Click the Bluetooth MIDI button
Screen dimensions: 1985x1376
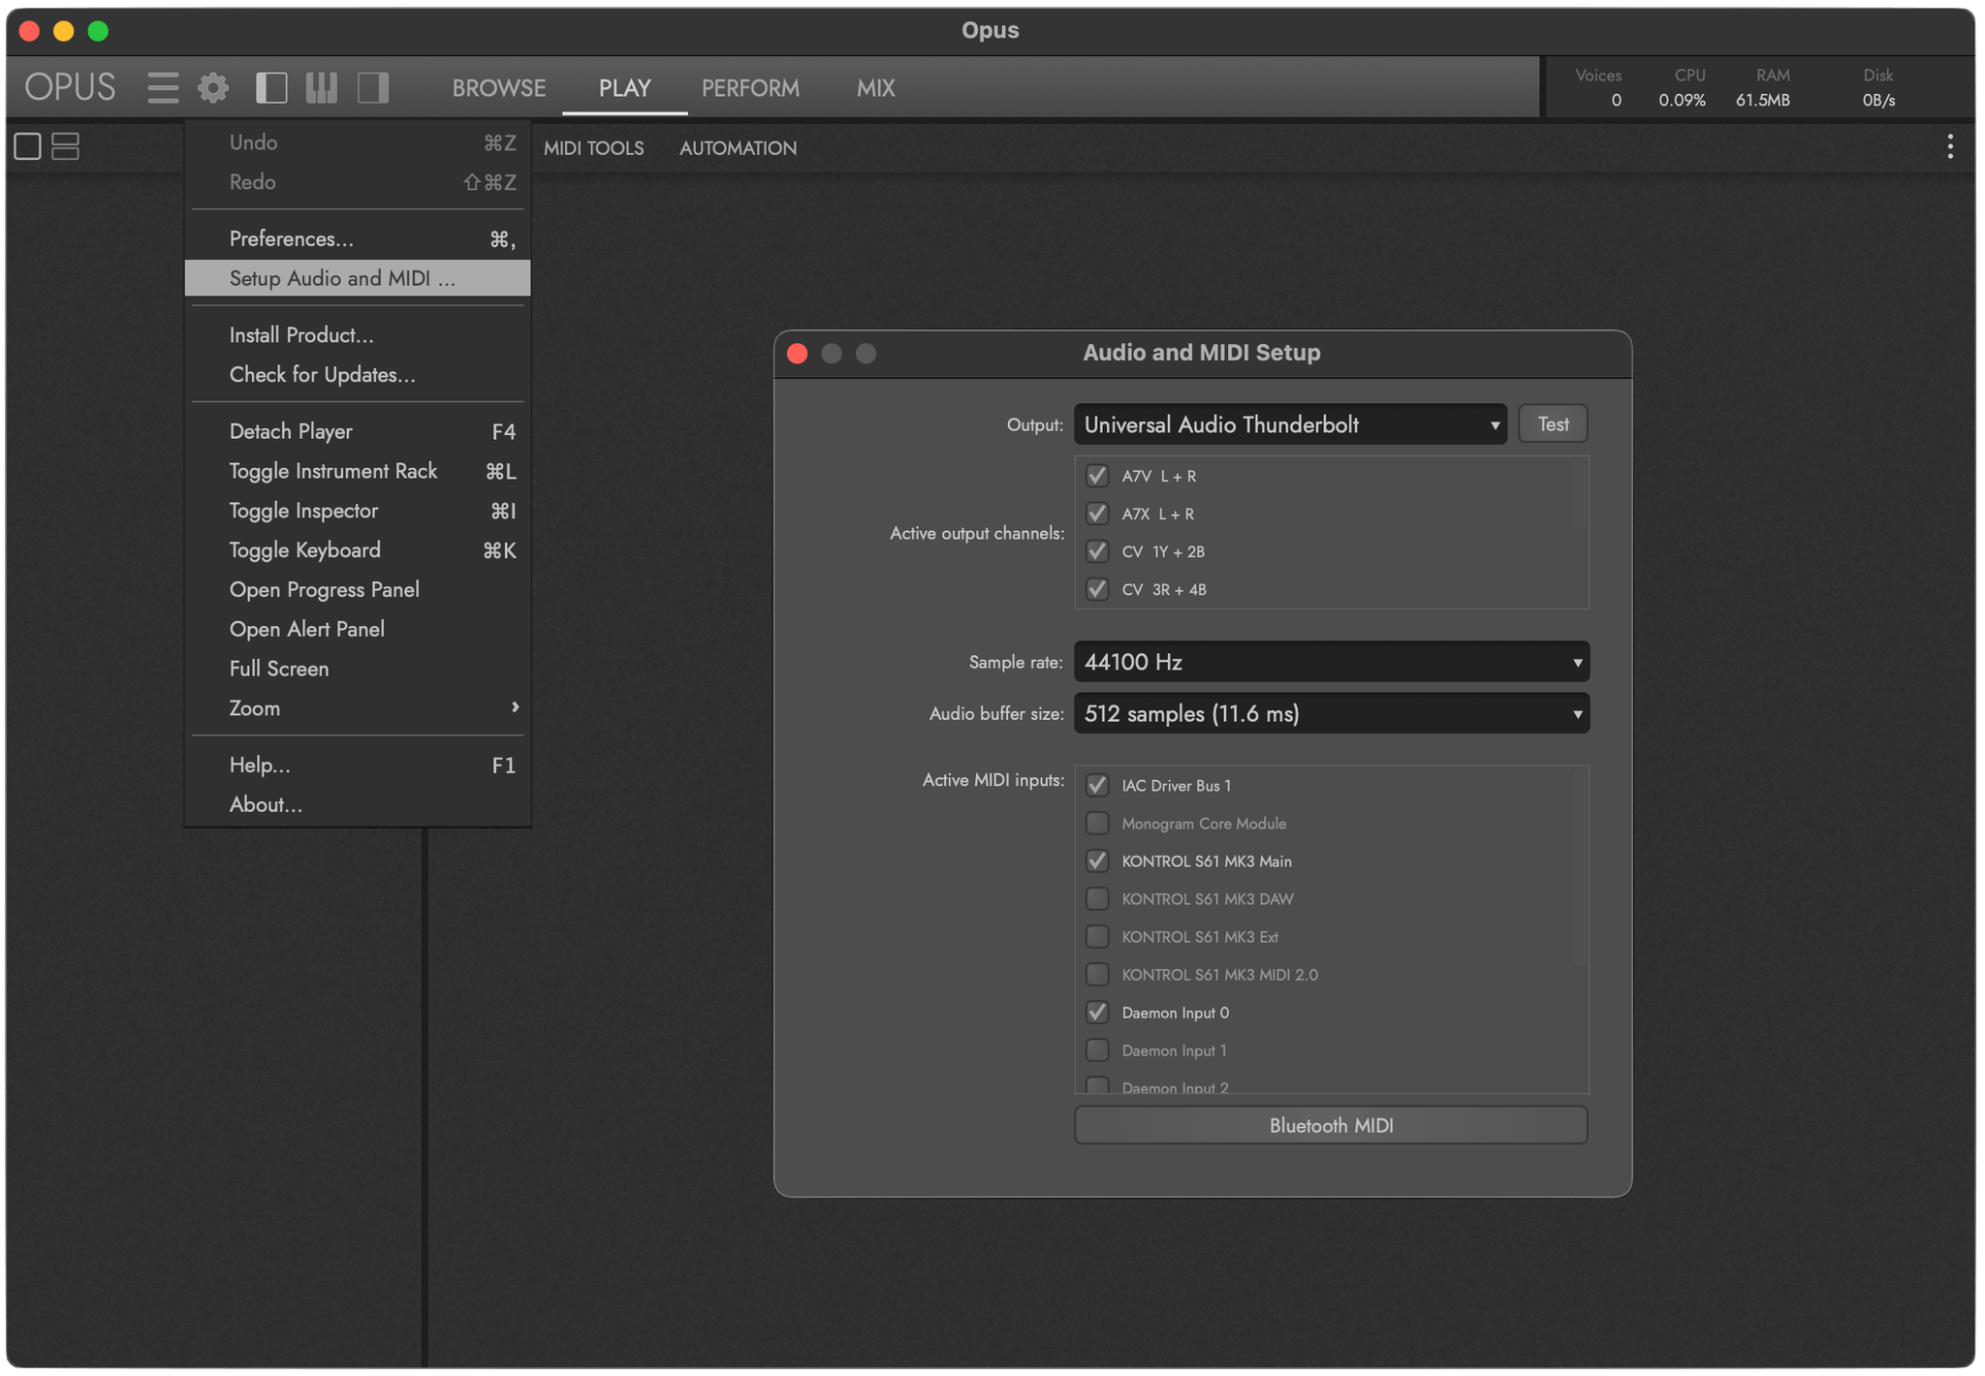(1331, 1125)
